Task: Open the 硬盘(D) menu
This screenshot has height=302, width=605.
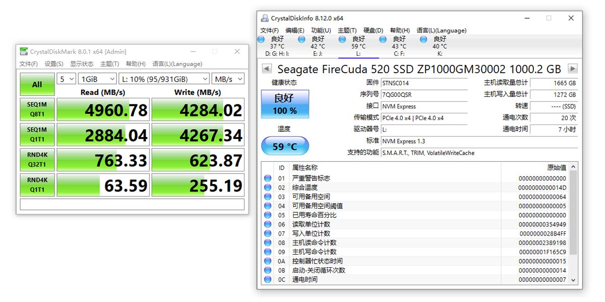Action: click(371, 30)
